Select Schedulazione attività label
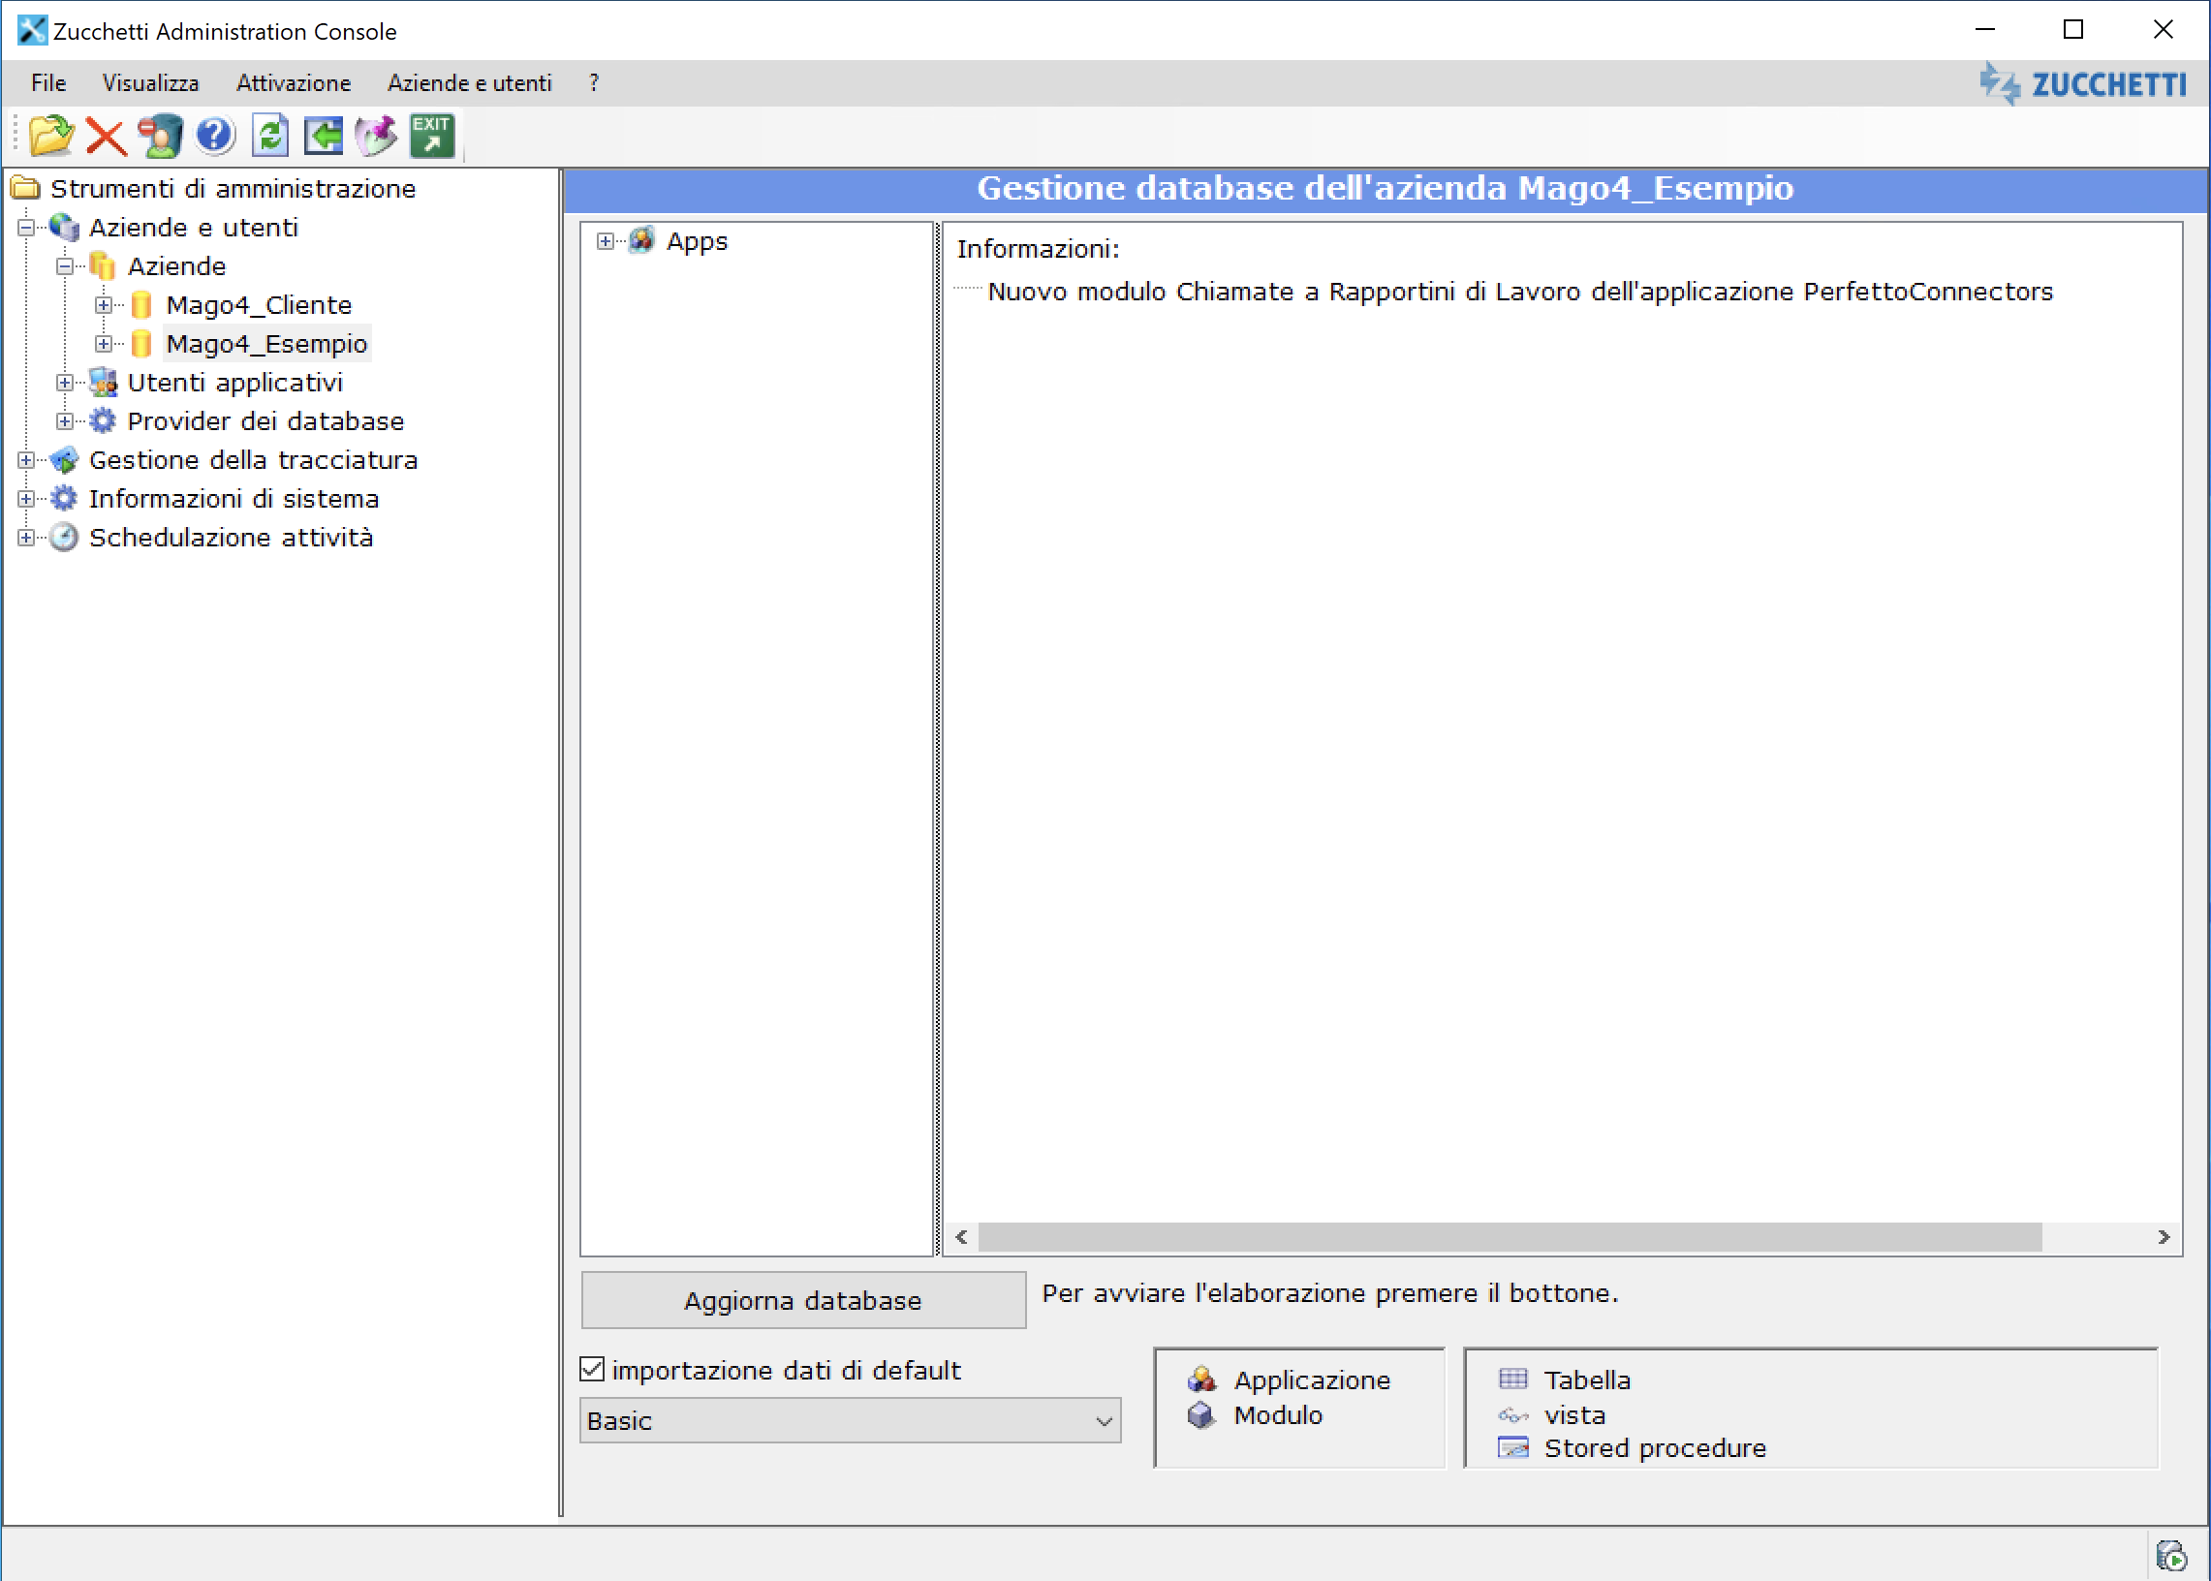2211x1581 pixels. pyautogui.click(x=231, y=538)
